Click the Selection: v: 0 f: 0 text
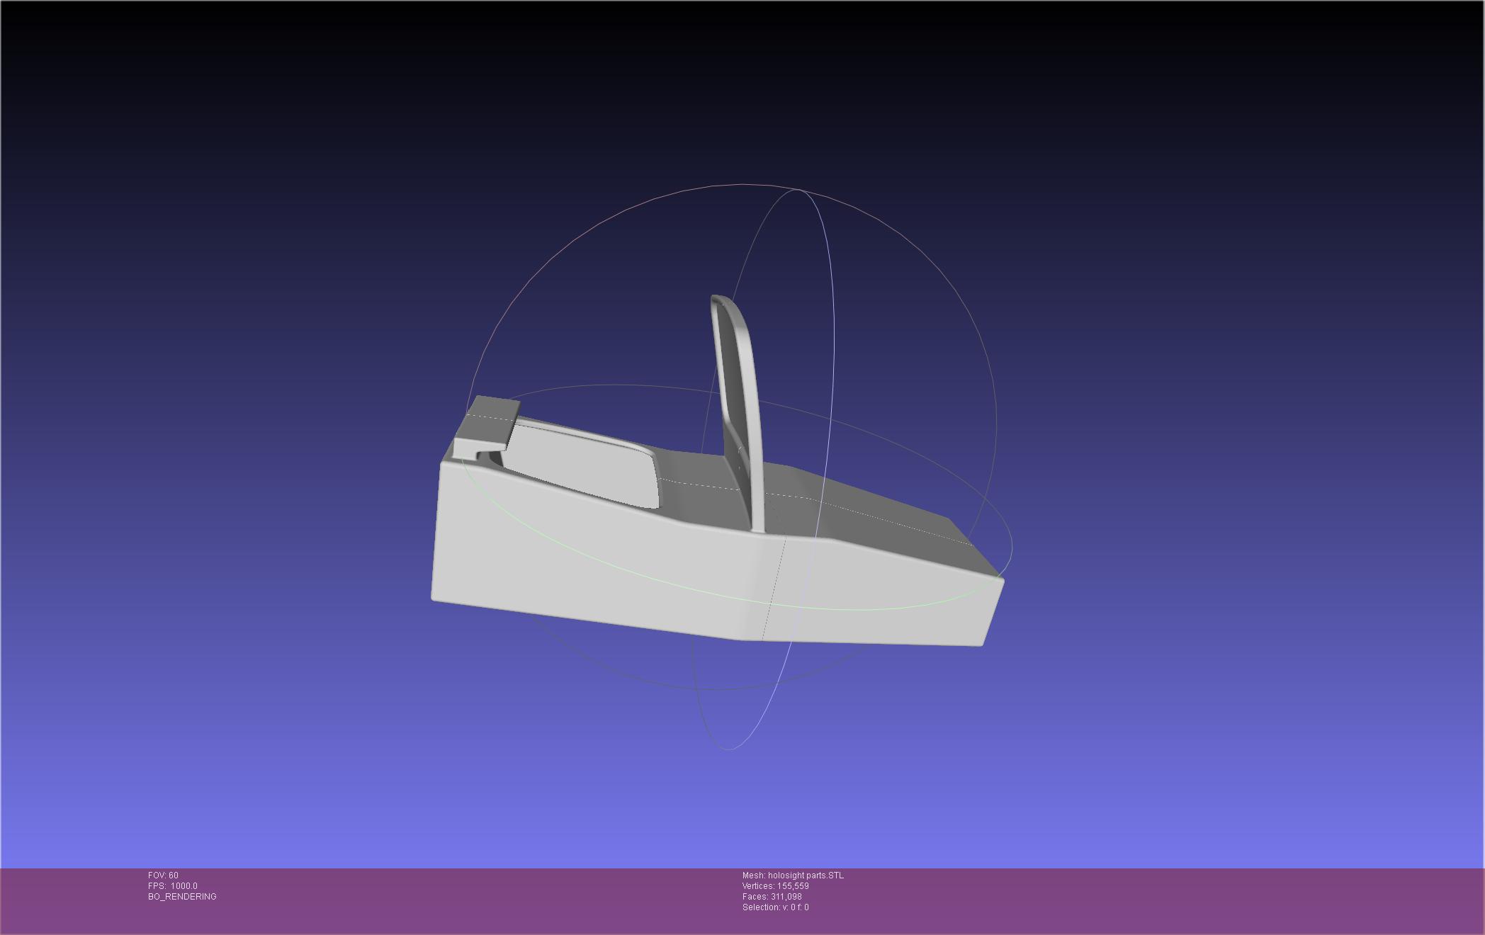 click(x=775, y=907)
